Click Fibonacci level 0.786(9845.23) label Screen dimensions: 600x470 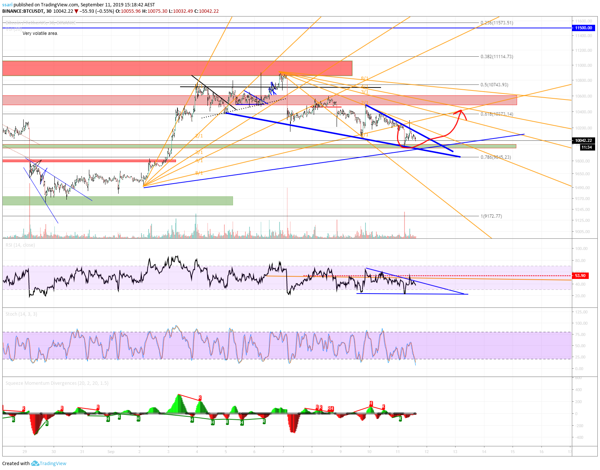[x=496, y=157]
